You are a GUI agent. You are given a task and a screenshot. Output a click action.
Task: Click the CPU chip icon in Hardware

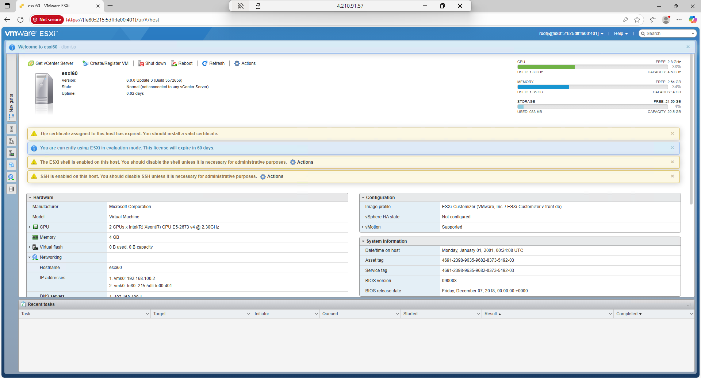pyautogui.click(x=35, y=227)
